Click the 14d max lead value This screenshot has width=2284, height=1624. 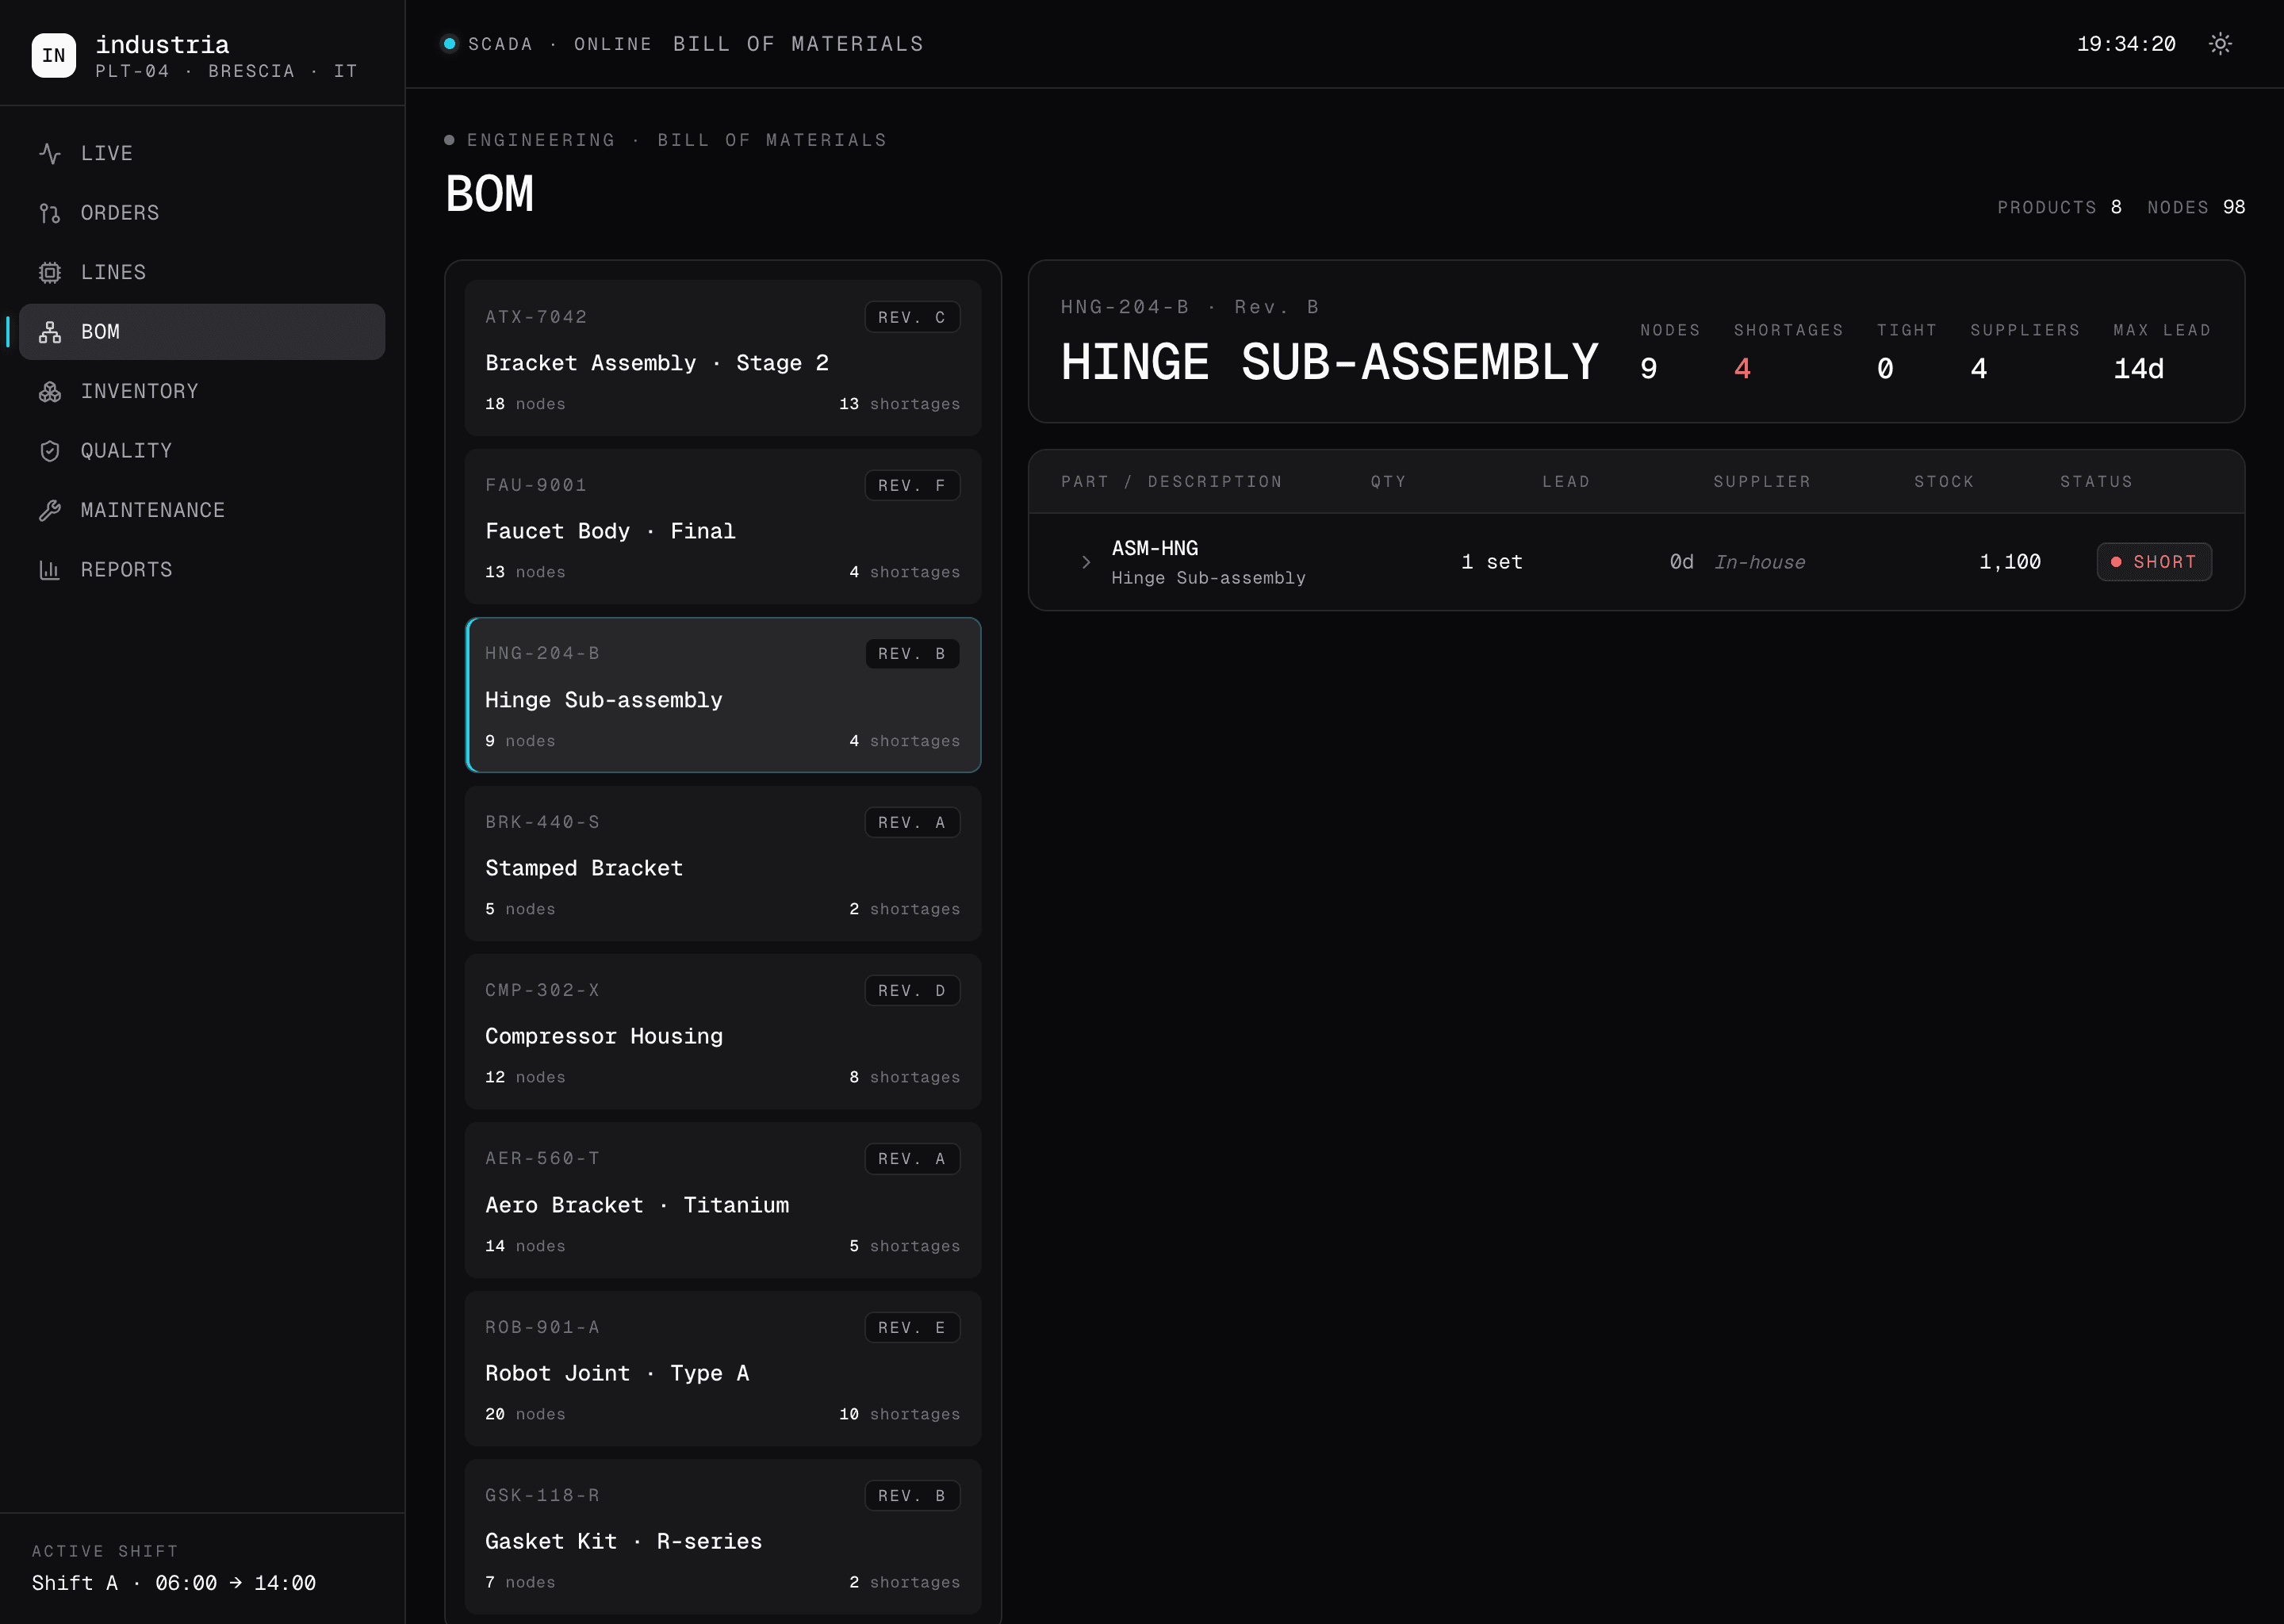tap(2139, 369)
